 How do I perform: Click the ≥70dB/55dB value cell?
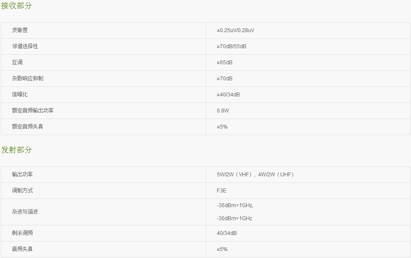pyautogui.click(x=232, y=46)
